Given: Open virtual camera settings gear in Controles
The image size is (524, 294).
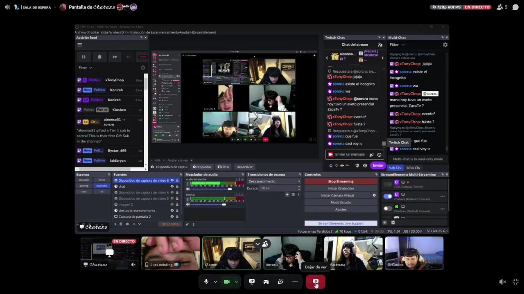Looking at the screenshot, I should point(374,195).
